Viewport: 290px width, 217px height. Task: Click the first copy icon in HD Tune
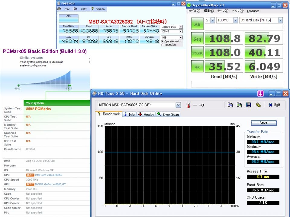click(230, 105)
